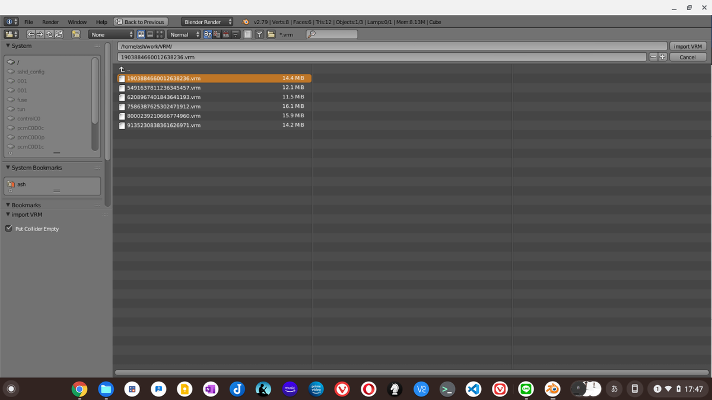Open Visual Studio Code from shelf
Viewport: 712px width, 400px height.
[x=473, y=389]
